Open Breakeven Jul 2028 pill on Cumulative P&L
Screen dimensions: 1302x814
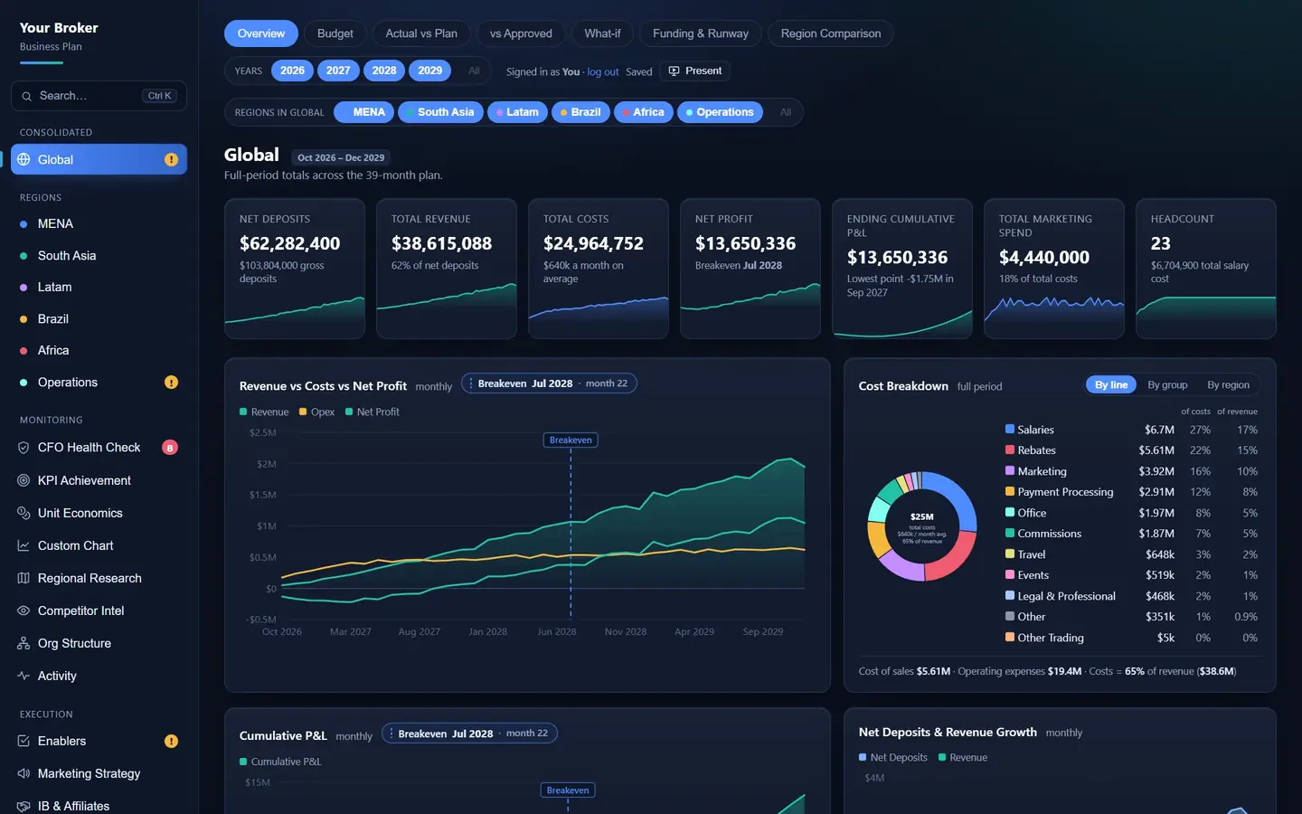(x=469, y=734)
